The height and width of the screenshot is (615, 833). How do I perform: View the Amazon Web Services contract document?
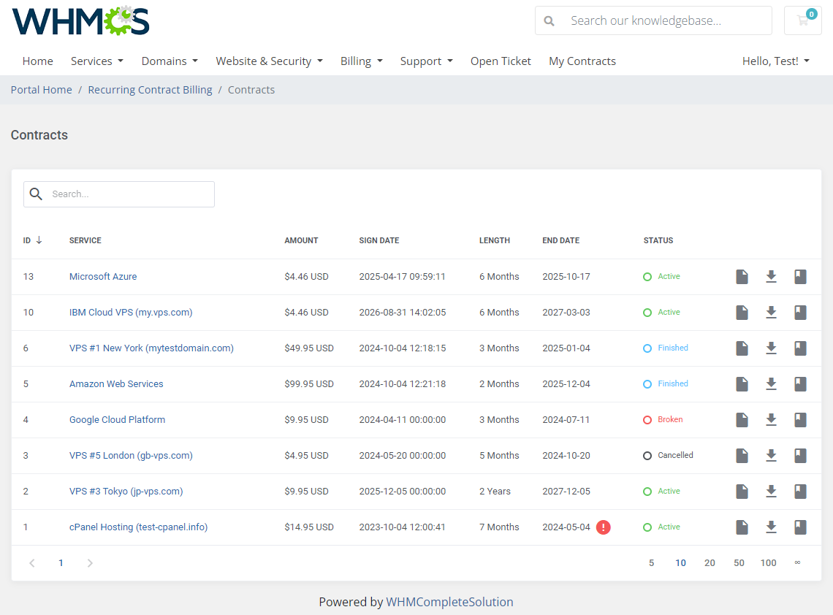(x=742, y=383)
